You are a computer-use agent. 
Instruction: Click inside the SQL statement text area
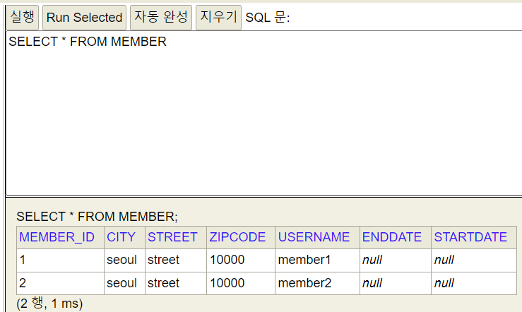pyautogui.click(x=264, y=113)
